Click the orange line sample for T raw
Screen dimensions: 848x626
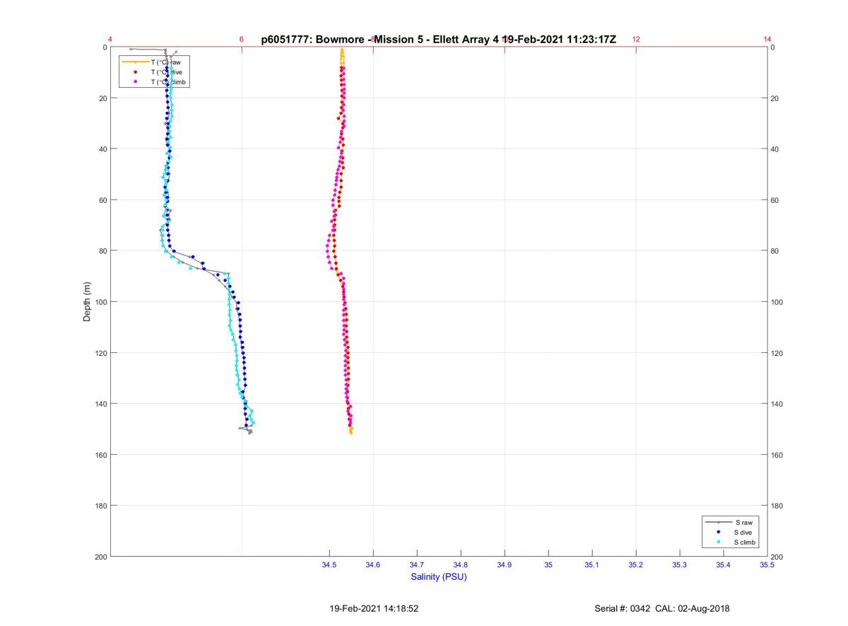click(x=134, y=62)
